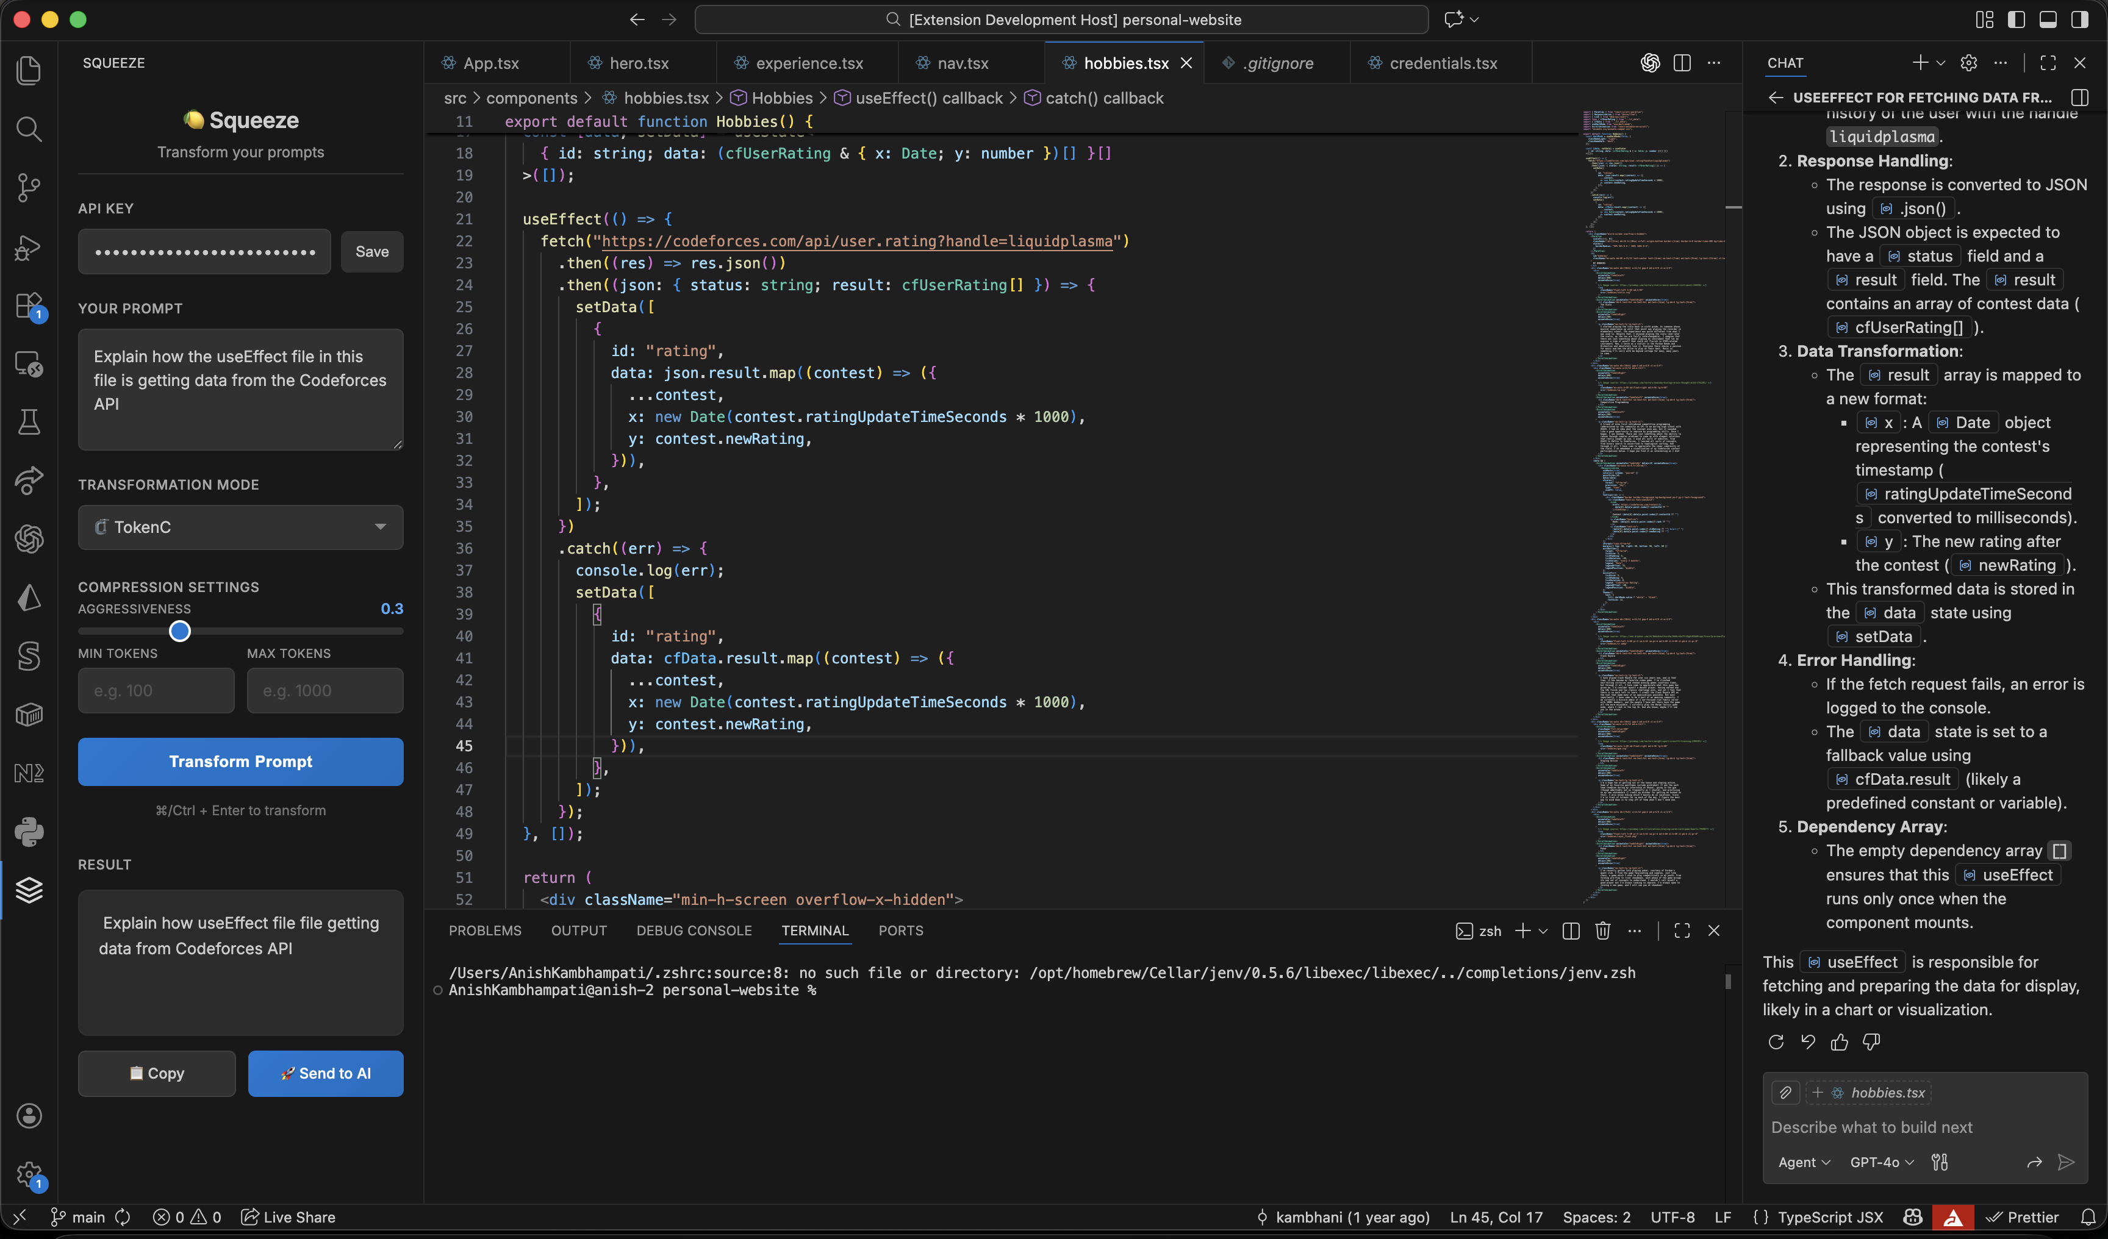Open Run and Debug view
The image size is (2108, 1239).
coord(29,246)
